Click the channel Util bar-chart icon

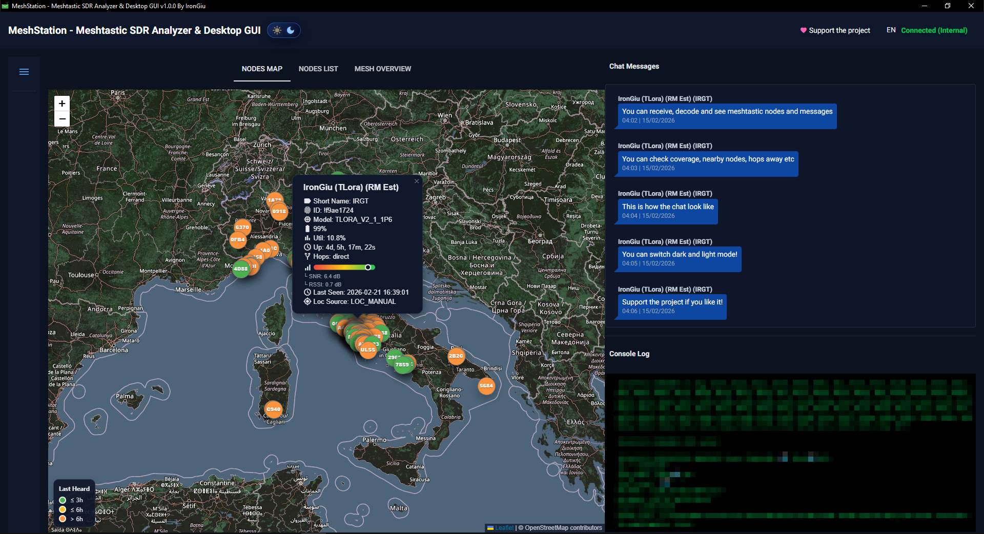(307, 238)
